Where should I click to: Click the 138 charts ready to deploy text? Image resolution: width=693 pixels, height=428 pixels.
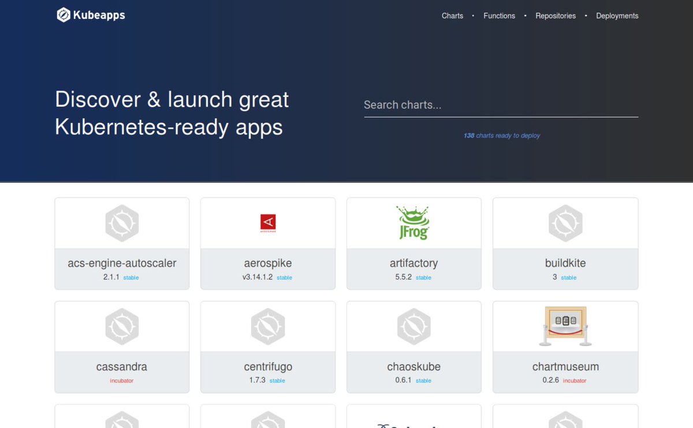click(502, 136)
